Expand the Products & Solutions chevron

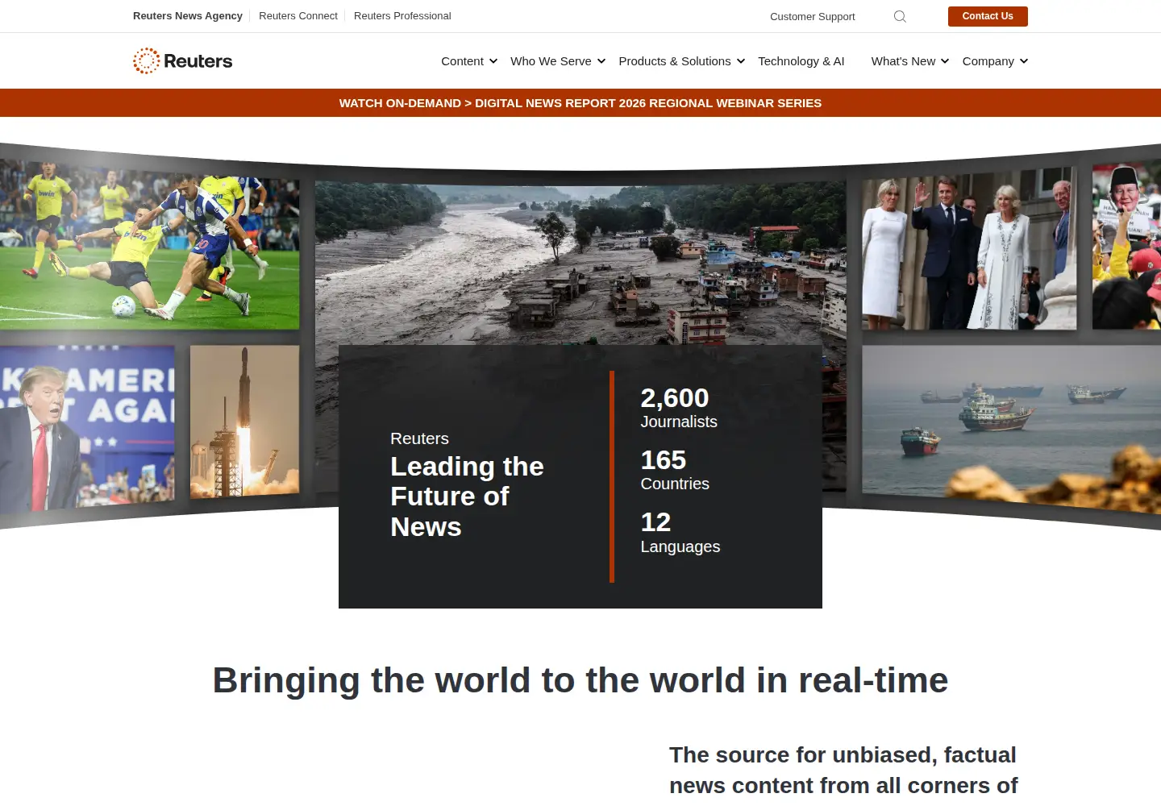coord(741,61)
